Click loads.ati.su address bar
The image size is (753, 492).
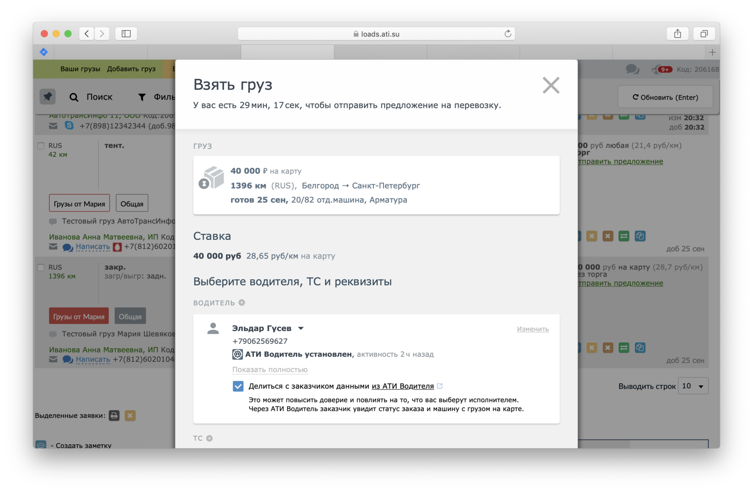click(x=376, y=34)
